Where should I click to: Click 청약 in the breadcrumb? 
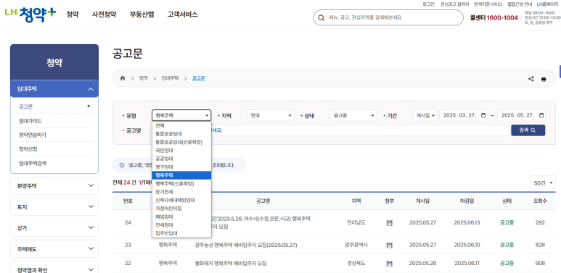[144, 78]
